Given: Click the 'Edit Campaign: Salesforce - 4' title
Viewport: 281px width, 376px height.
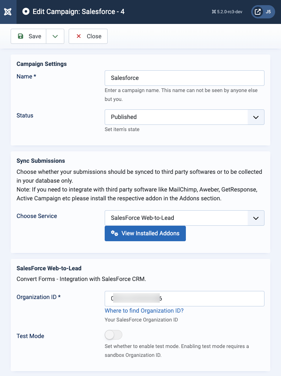Looking at the screenshot, I should pos(79,11).
